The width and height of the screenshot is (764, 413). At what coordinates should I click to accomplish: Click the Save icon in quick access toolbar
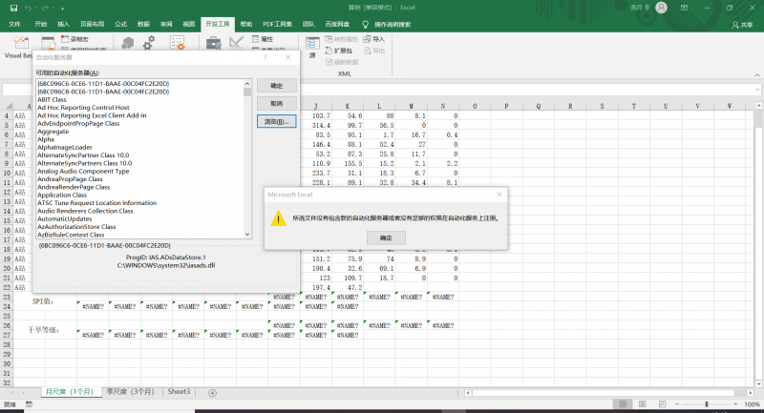(13, 8)
